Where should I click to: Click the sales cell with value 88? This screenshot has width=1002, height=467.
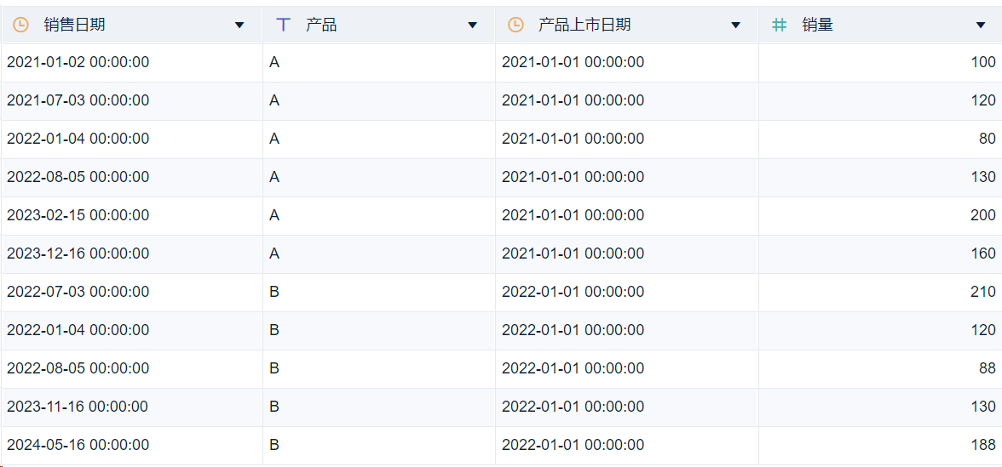coord(987,368)
